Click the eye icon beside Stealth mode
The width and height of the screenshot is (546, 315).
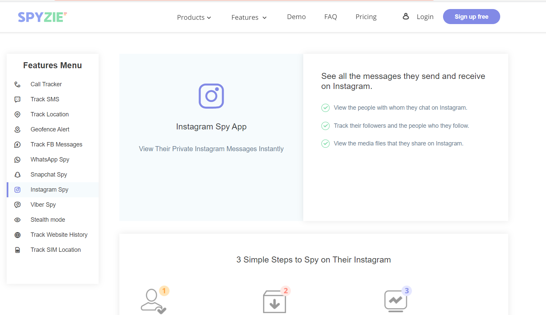17,220
